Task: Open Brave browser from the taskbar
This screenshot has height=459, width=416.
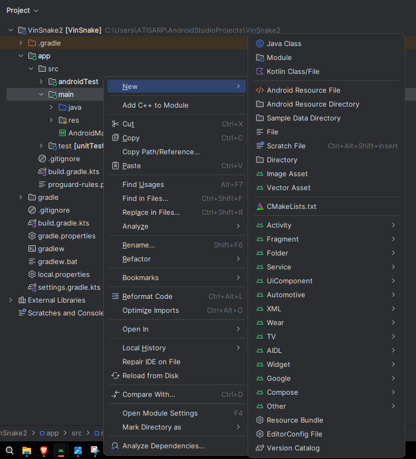Action: (x=44, y=450)
